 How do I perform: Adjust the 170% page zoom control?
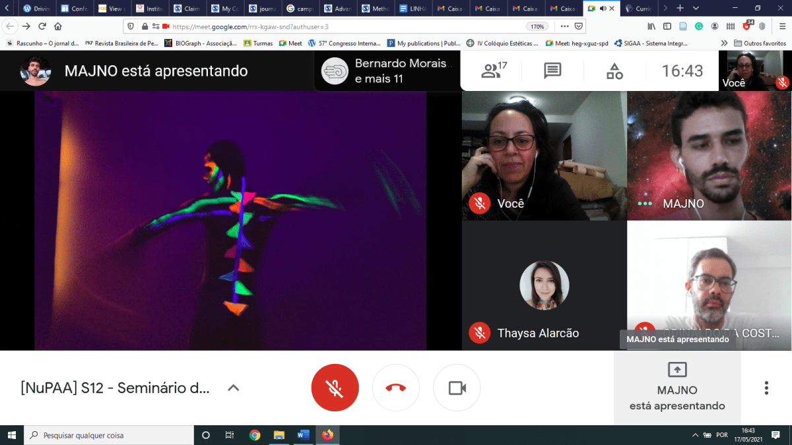(537, 28)
